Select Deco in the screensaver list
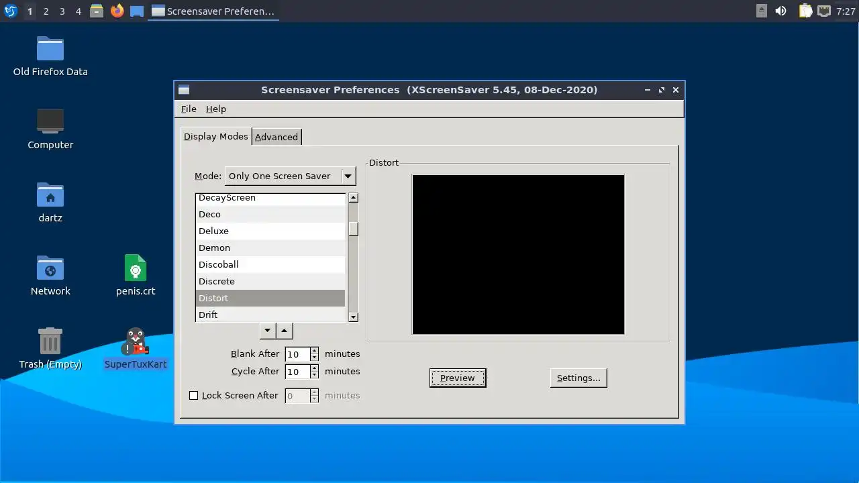This screenshot has width=859, height=483. 270,214
